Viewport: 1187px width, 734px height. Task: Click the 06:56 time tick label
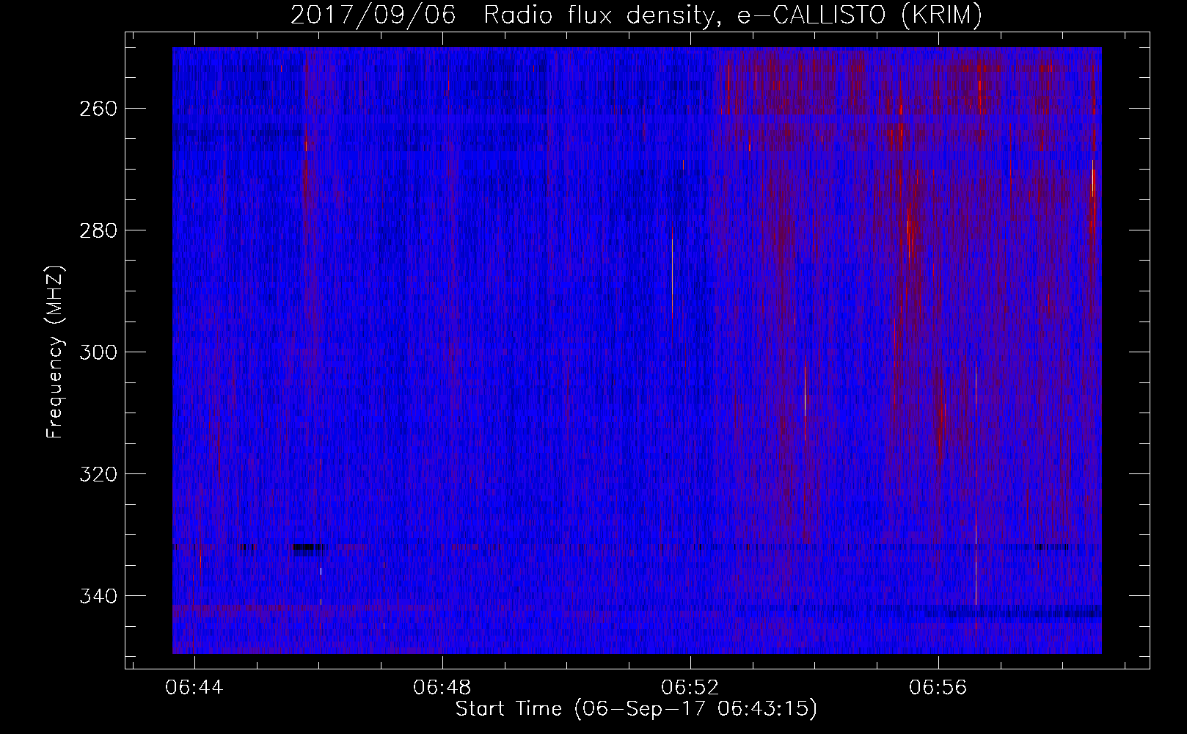click(x=938, y=688)
